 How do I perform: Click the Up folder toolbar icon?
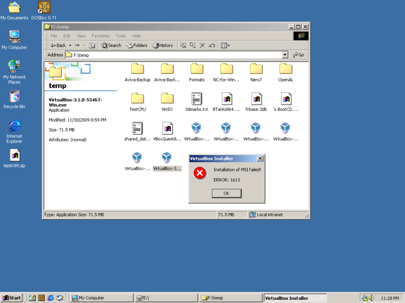92,46
